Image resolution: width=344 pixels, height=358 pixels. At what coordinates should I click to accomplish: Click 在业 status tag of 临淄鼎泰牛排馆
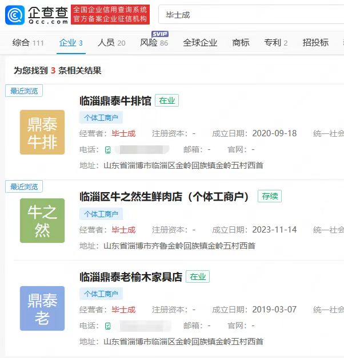coord(167,100)
